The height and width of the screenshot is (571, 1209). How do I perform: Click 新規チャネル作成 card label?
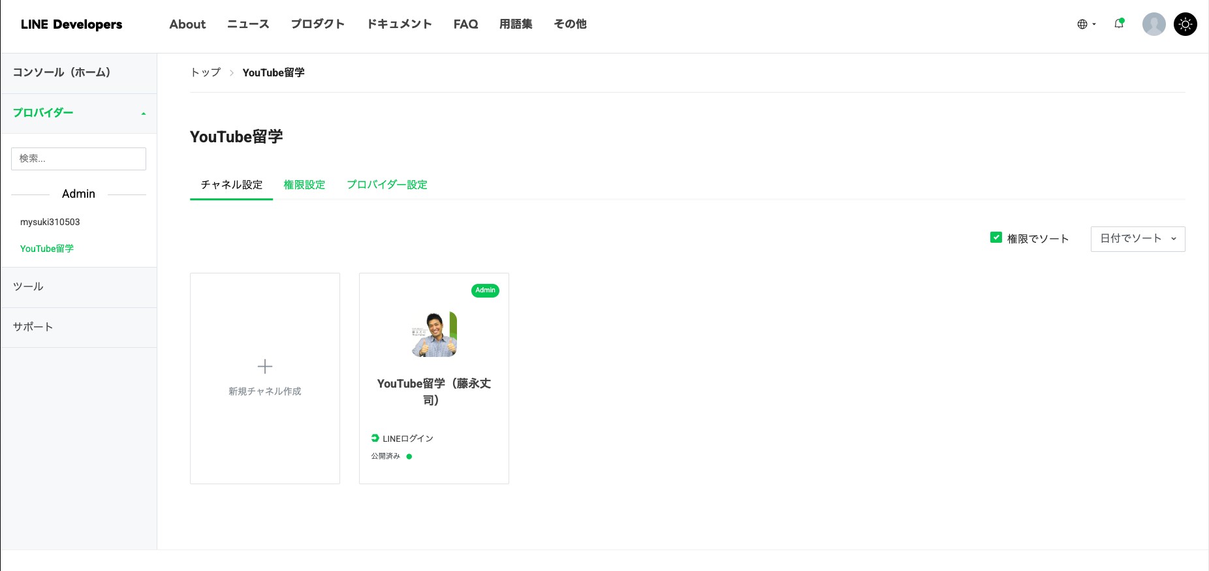[x=265, y=392]
